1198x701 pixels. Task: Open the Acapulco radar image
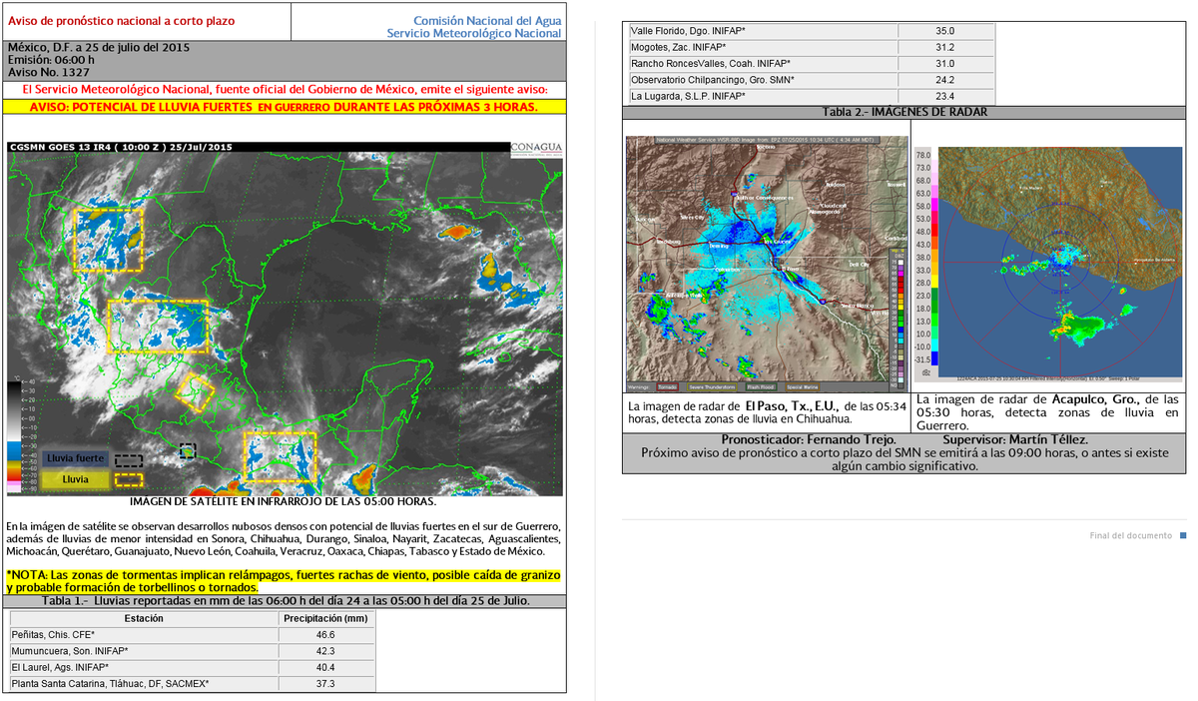(x=1048, y=264)
